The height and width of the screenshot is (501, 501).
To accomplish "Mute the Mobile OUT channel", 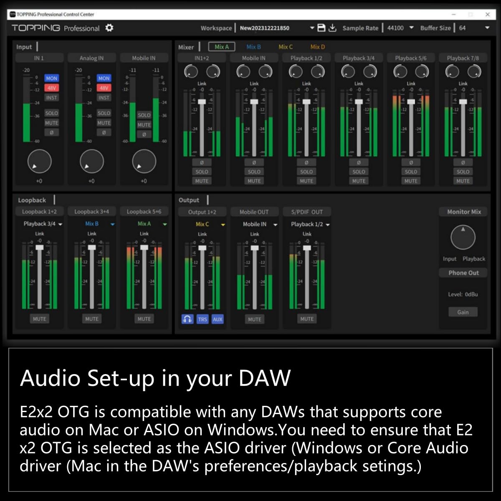I will pos(255,319).
